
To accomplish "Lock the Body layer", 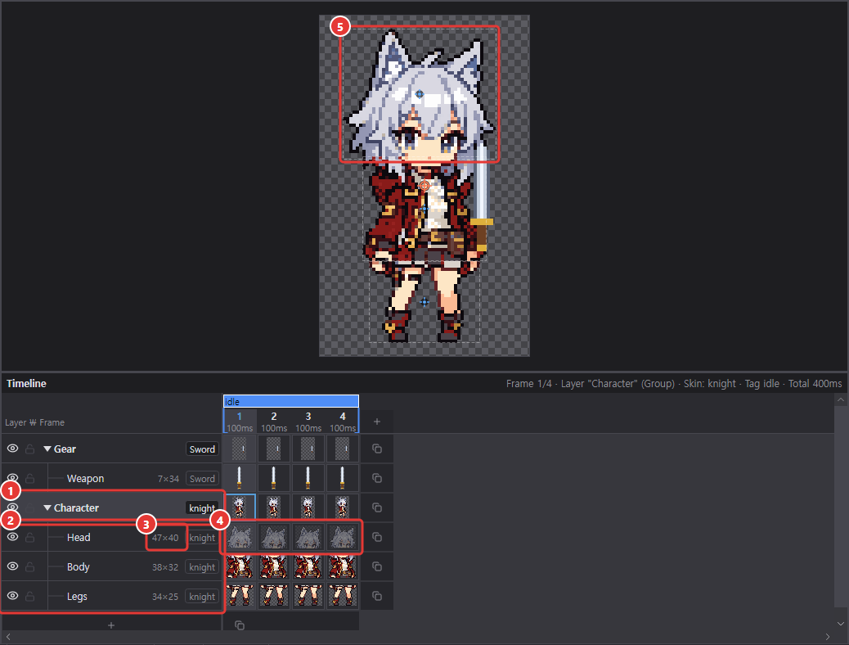I will (30, 566).
